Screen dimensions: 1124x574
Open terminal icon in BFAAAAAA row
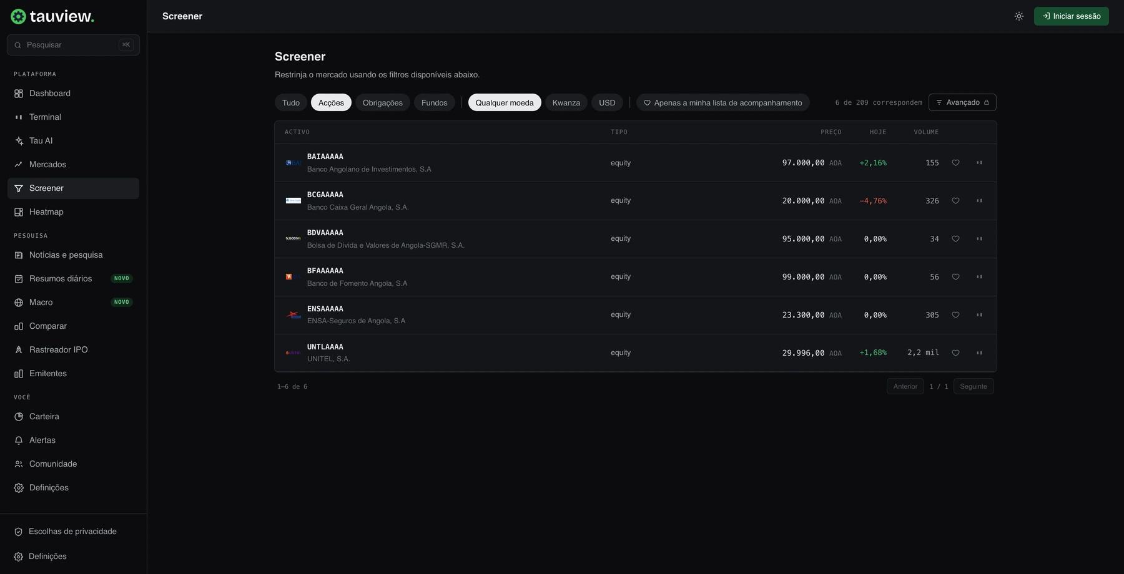coord(979,277)
